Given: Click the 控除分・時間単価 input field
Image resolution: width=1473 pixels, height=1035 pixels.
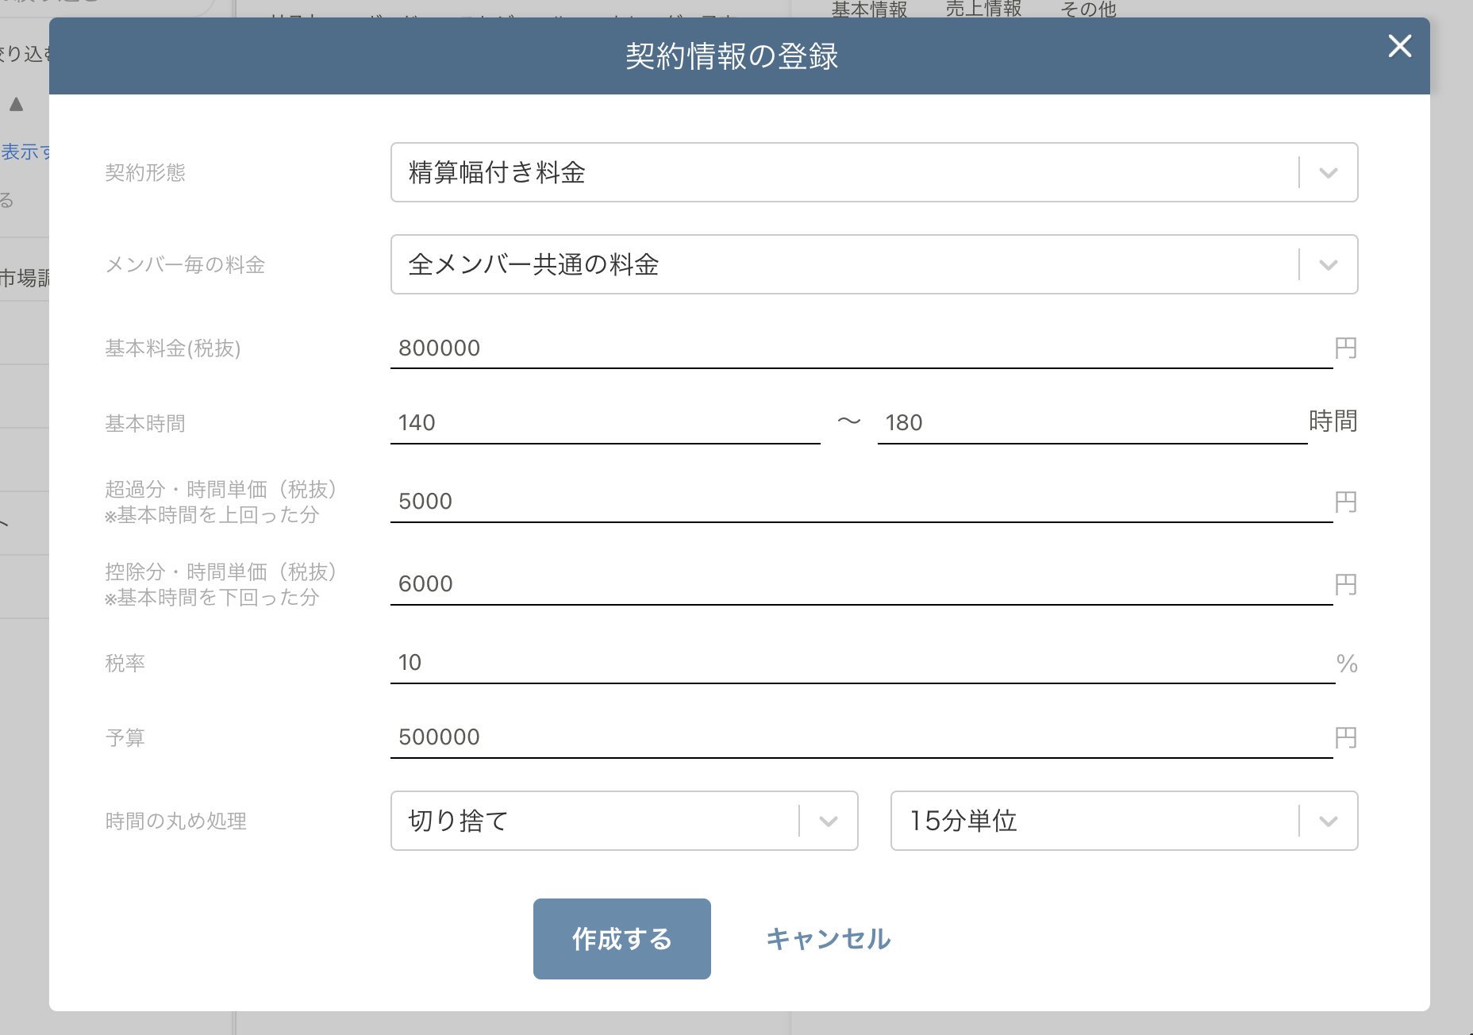Looking at the screenshot, I should pyautogui.click(x=861, y=584).
